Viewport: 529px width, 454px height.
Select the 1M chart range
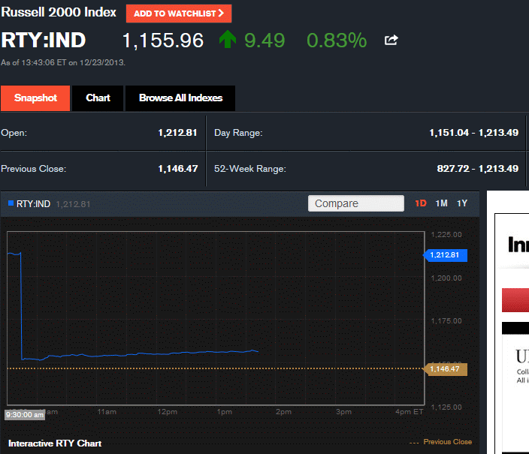click(x=441, y=203)
